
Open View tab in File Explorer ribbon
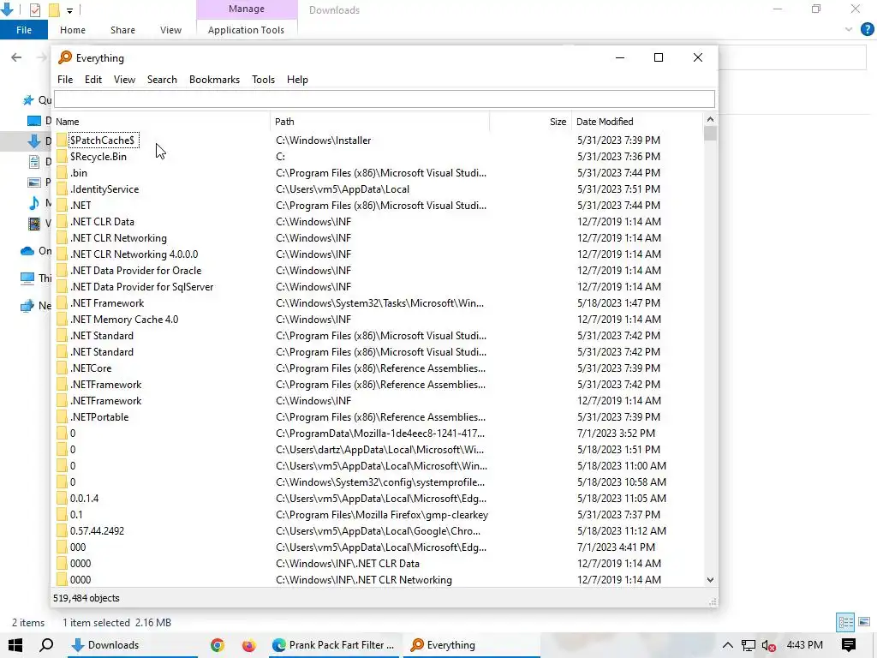pos(170,30)
